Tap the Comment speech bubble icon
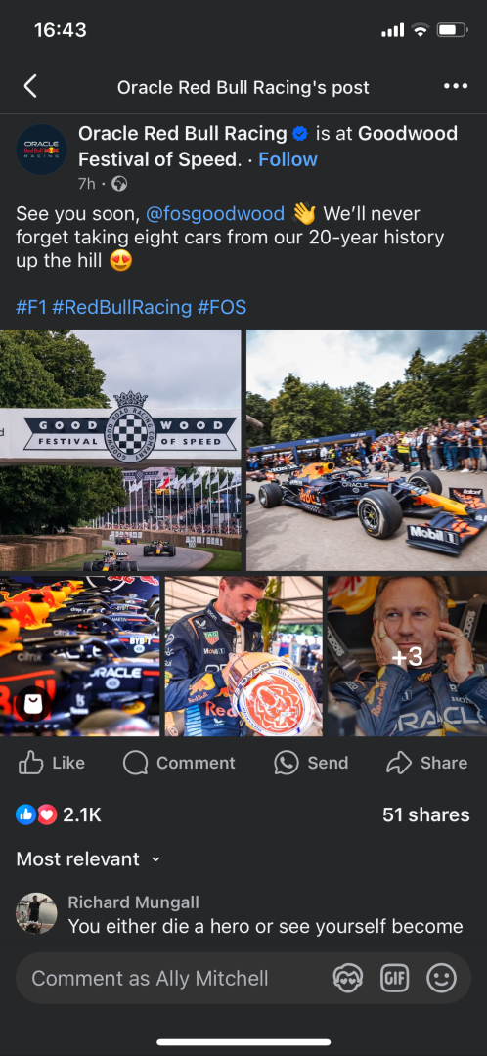 tap(135, 763)
